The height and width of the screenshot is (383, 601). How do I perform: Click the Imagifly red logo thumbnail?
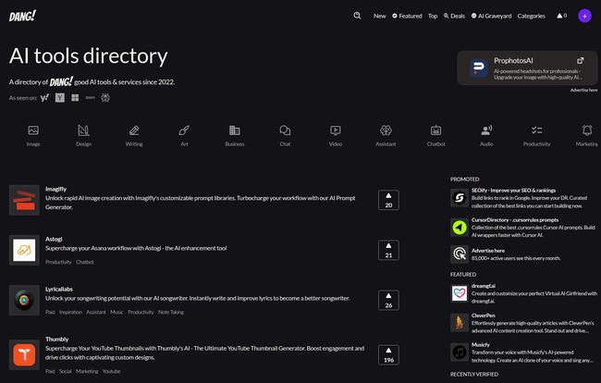[24, 200]
